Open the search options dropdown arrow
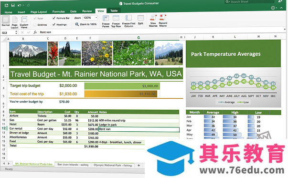This screenshot has height=178, width=288. click(x=229, y=1)
